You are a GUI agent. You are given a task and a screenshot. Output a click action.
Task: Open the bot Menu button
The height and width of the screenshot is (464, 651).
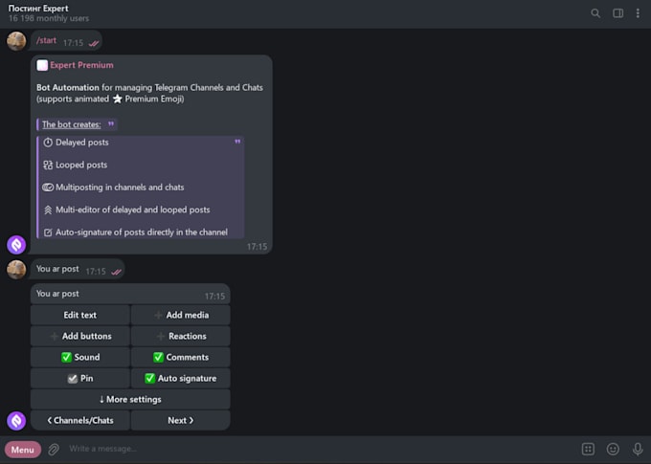tap(23, 449)
